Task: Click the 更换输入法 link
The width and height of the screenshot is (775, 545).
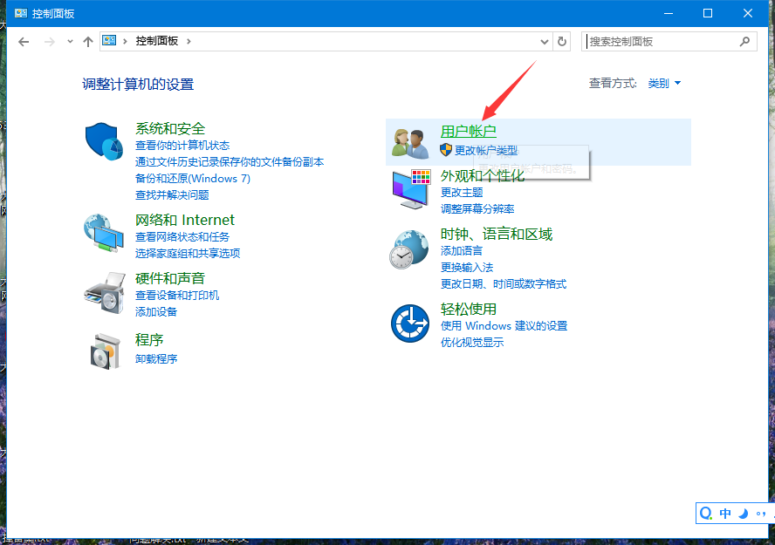Action: (467, 268)
